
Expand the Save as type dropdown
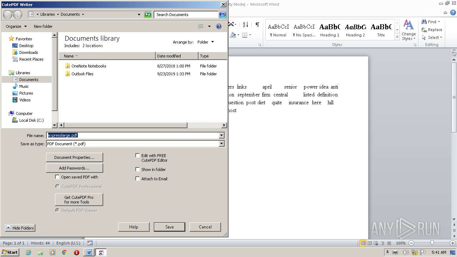click(x=221, y=144)
